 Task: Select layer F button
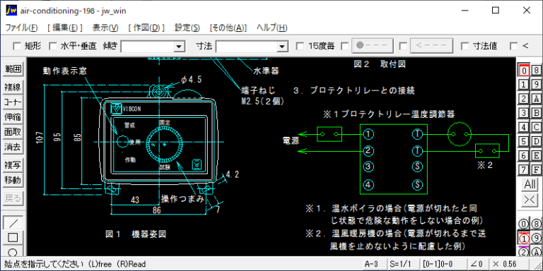(x=537, y=169)
